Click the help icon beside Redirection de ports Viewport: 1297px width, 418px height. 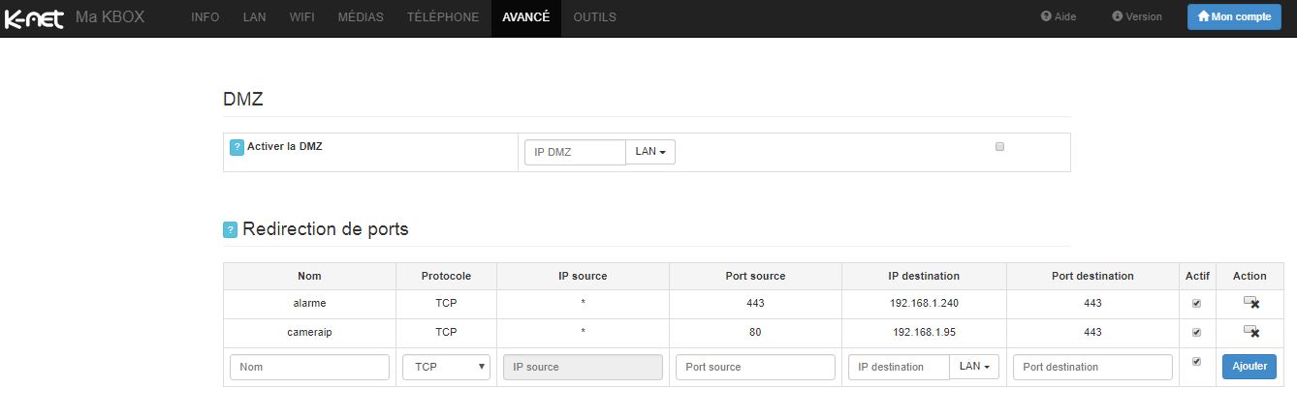point(230,230)
